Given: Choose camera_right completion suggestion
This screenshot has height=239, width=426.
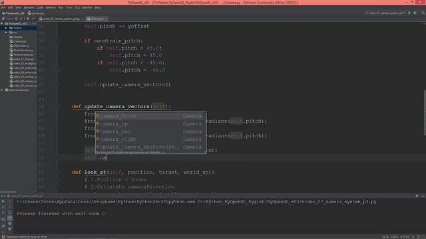Looking at the screenshot, I should (x=151, y=139).
